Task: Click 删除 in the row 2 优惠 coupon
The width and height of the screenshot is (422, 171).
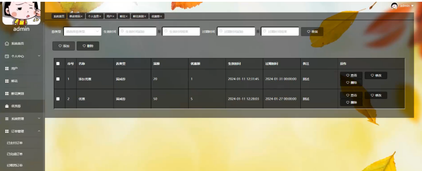Action: click(x=351, y=102)
